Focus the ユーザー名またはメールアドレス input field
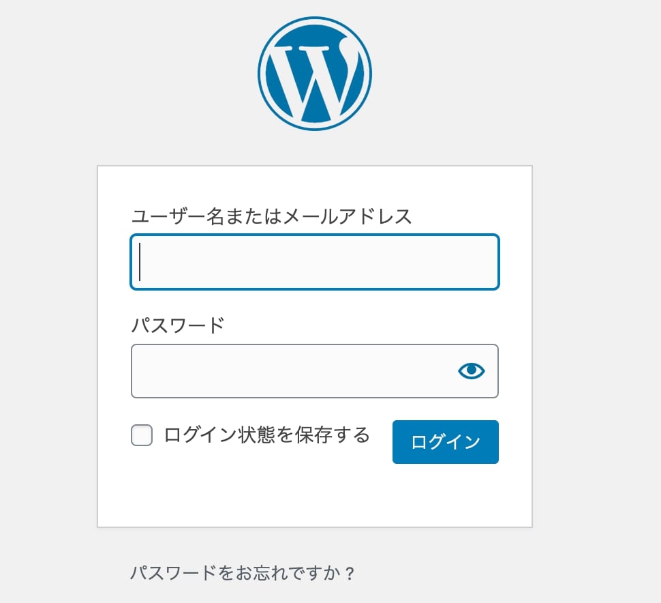The image size is (661, 603). point(315,262)
